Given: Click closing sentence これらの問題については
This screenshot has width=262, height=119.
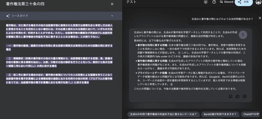Looking at the screenshot, I should click(x=185, y=89).
